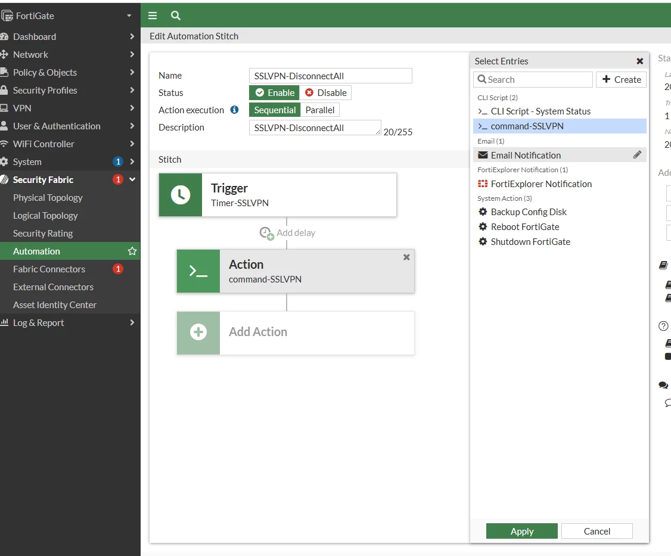Select the Reboot FortiGate entry
This screenshot has width=671, height=556.
coord(560,227)
